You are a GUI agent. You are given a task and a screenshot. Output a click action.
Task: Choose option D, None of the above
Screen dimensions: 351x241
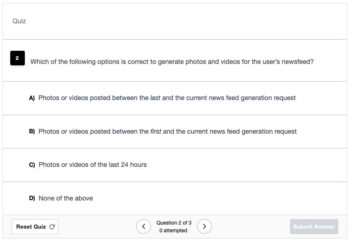(x=175, y=198)
